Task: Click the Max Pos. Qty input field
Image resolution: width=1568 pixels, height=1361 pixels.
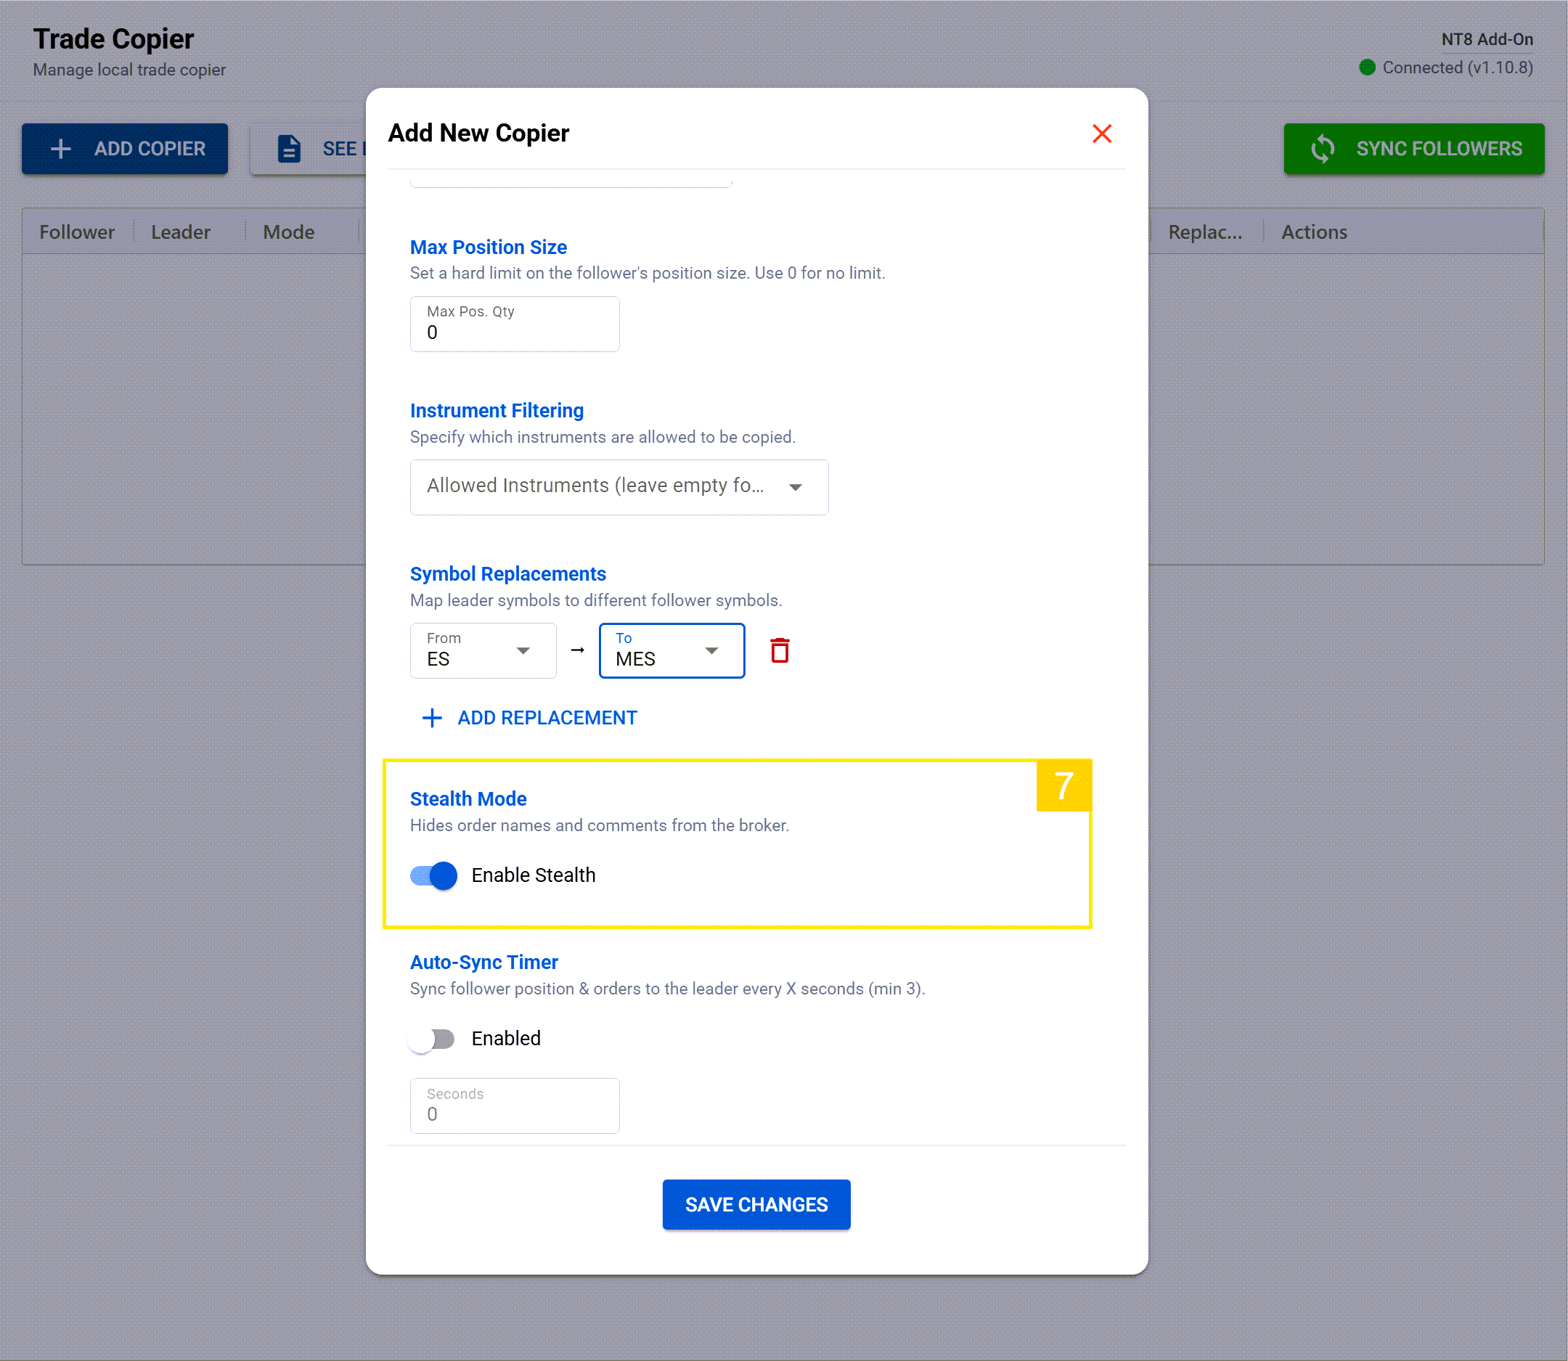Action: tap(514, 324)
